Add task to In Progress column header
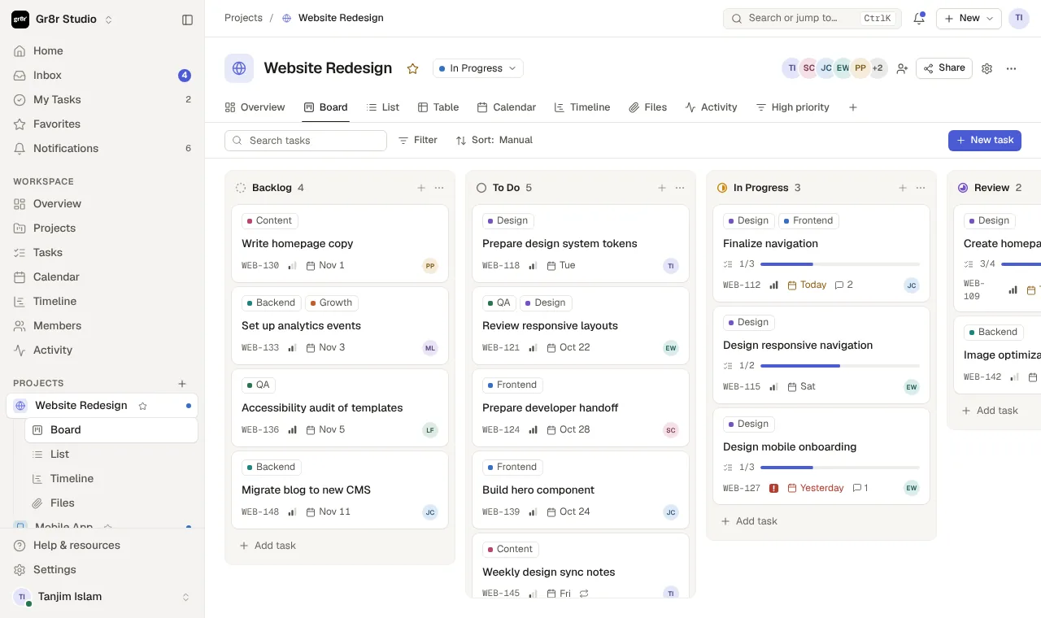The height and width of the screenshot is (618, 1041). click(903, 188)
